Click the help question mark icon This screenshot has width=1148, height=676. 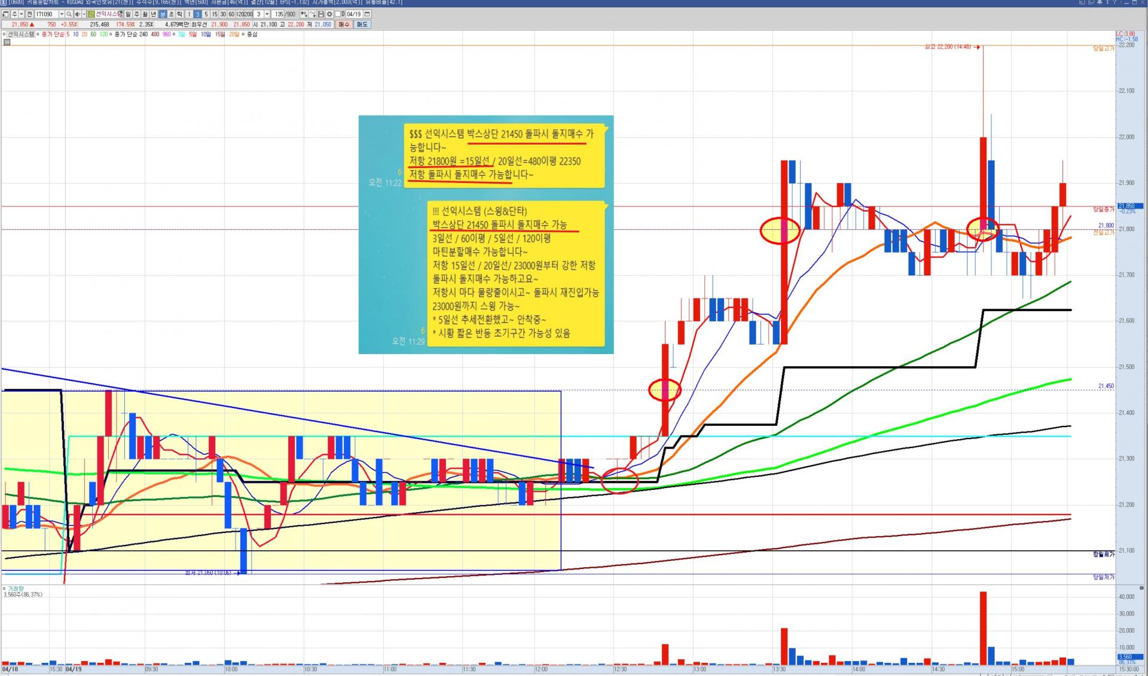[1115, 2]
